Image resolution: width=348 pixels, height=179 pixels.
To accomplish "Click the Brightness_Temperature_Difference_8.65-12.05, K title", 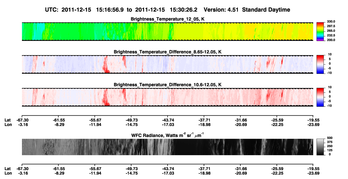I will pyautogui.click(x=168, y=52).
